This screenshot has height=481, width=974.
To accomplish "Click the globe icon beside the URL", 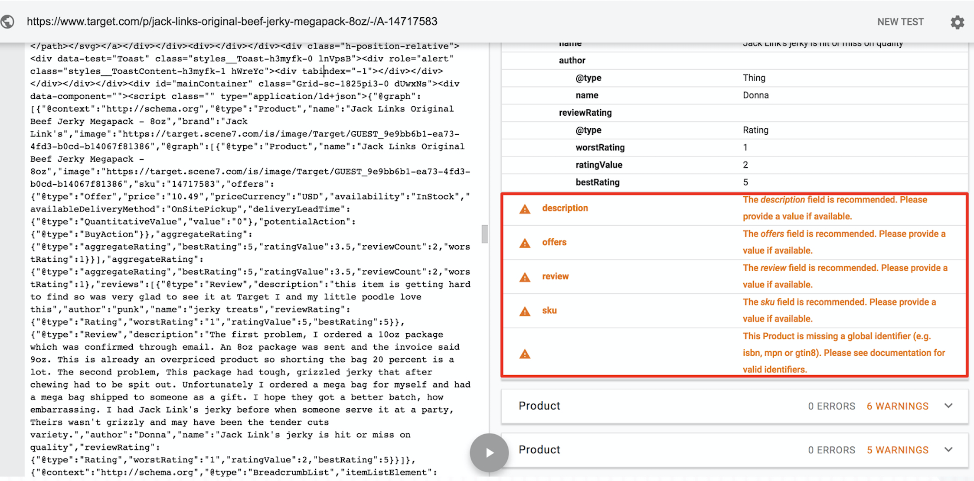I will pyautogui.click(x=7, y=22).
